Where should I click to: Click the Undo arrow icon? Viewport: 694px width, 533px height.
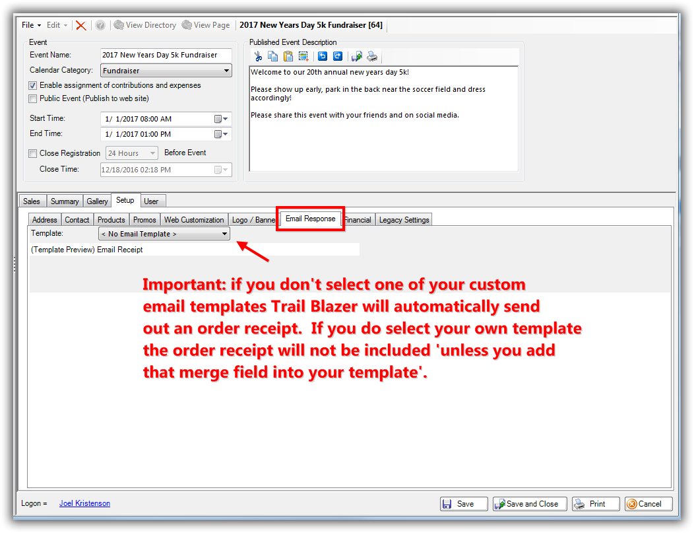323,57
